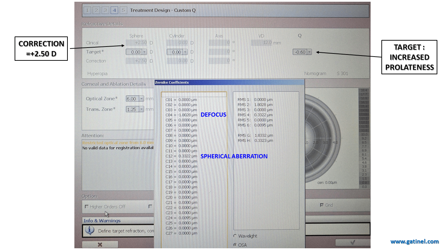The width and height of the screenshot is (445, 250).
Task: Click the Zernike Coefficients title bar
Action: point(229,82)
